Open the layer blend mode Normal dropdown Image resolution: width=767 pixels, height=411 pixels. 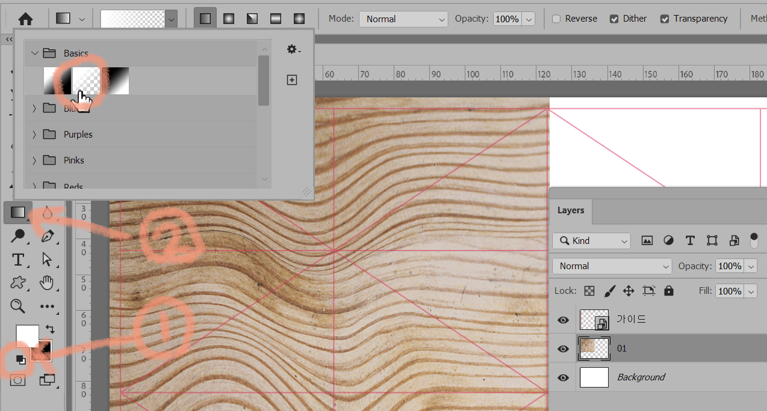coord(612,266)
